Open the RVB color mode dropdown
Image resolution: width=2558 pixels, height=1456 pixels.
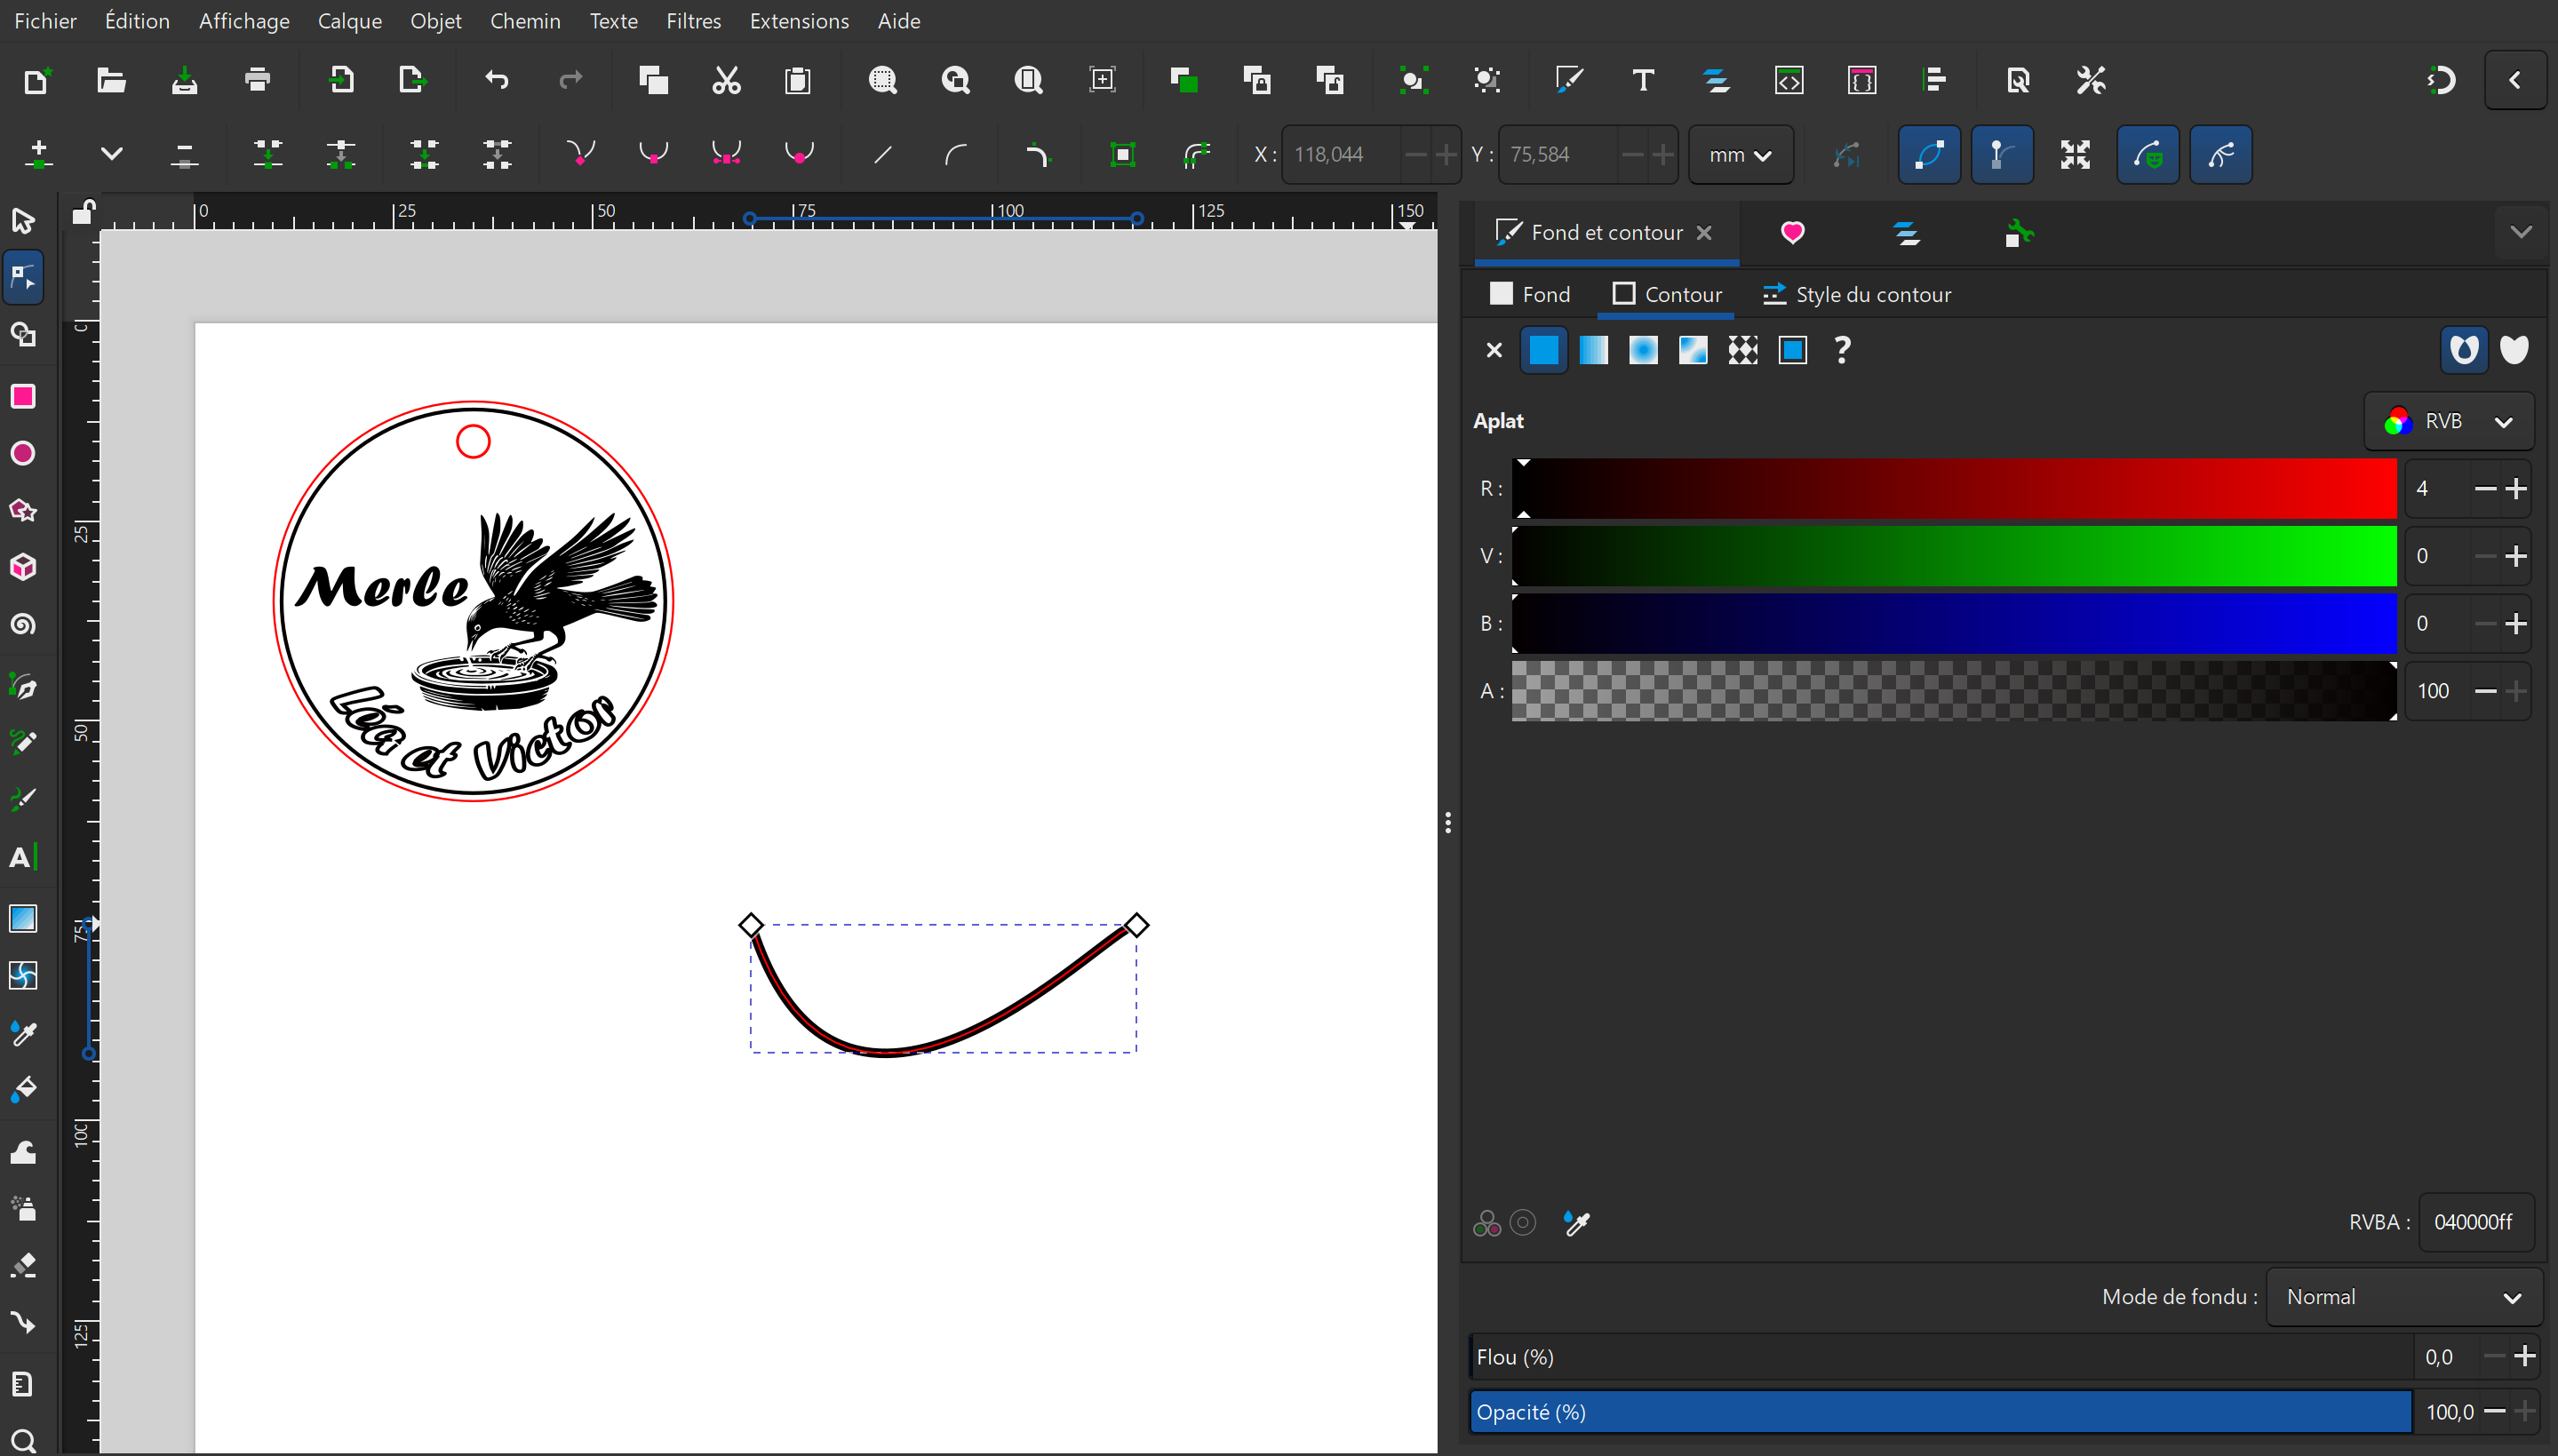pos(2448,421)
